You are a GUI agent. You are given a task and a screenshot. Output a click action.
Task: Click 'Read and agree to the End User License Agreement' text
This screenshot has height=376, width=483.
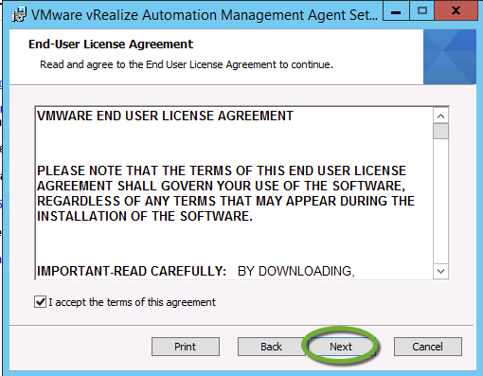coord(187,64)
